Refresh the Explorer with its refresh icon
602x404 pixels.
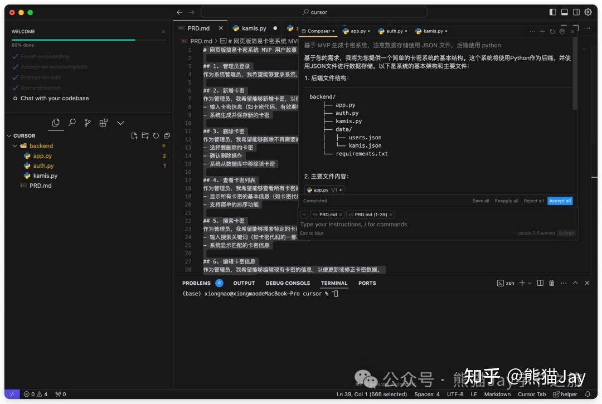coord(156,135)
